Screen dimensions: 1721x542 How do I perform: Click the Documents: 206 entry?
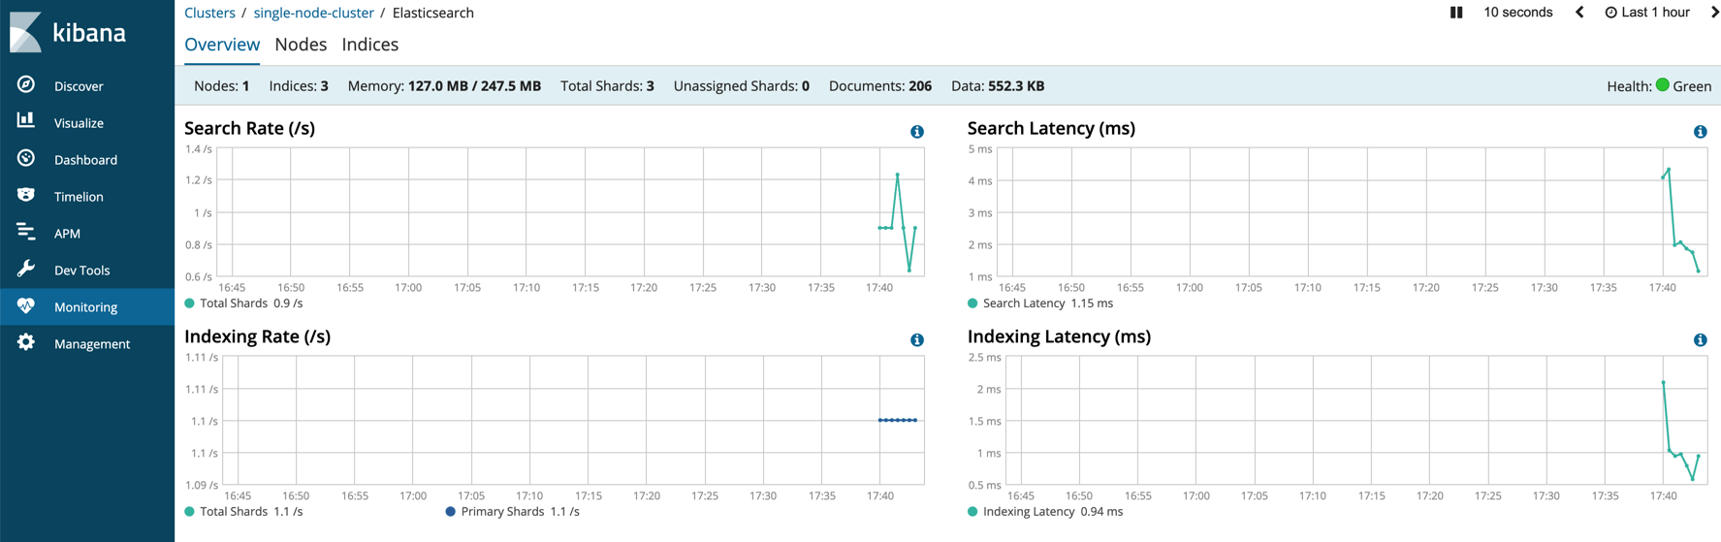click(x=880, y=86)
